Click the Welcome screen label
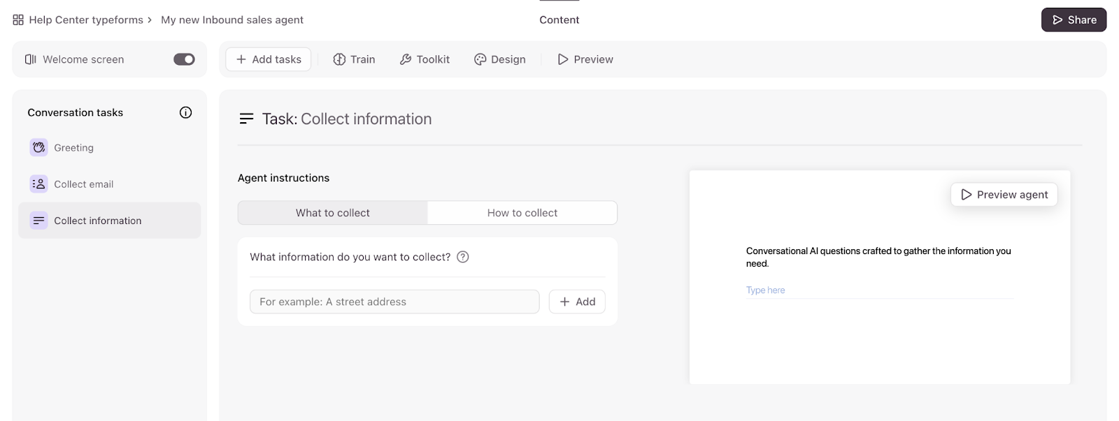The image size is (1119, 421). [83, 59]
